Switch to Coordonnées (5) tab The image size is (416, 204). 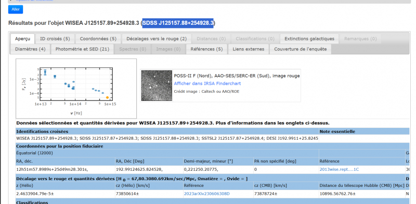tap(98, 39)
